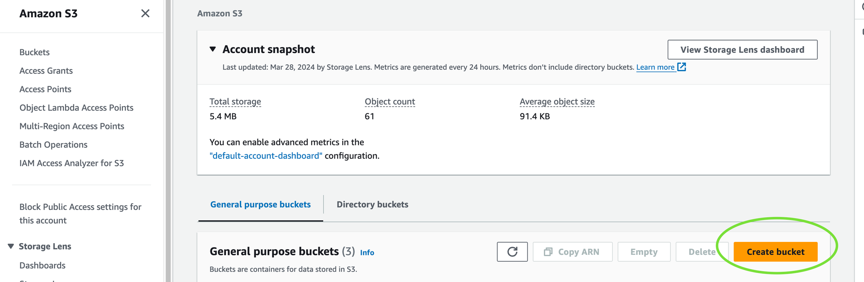Open Block Public Access settings for this account
The height and width of the screenshot is (282, 864).
pyautogui.click(x=80, y=213)
